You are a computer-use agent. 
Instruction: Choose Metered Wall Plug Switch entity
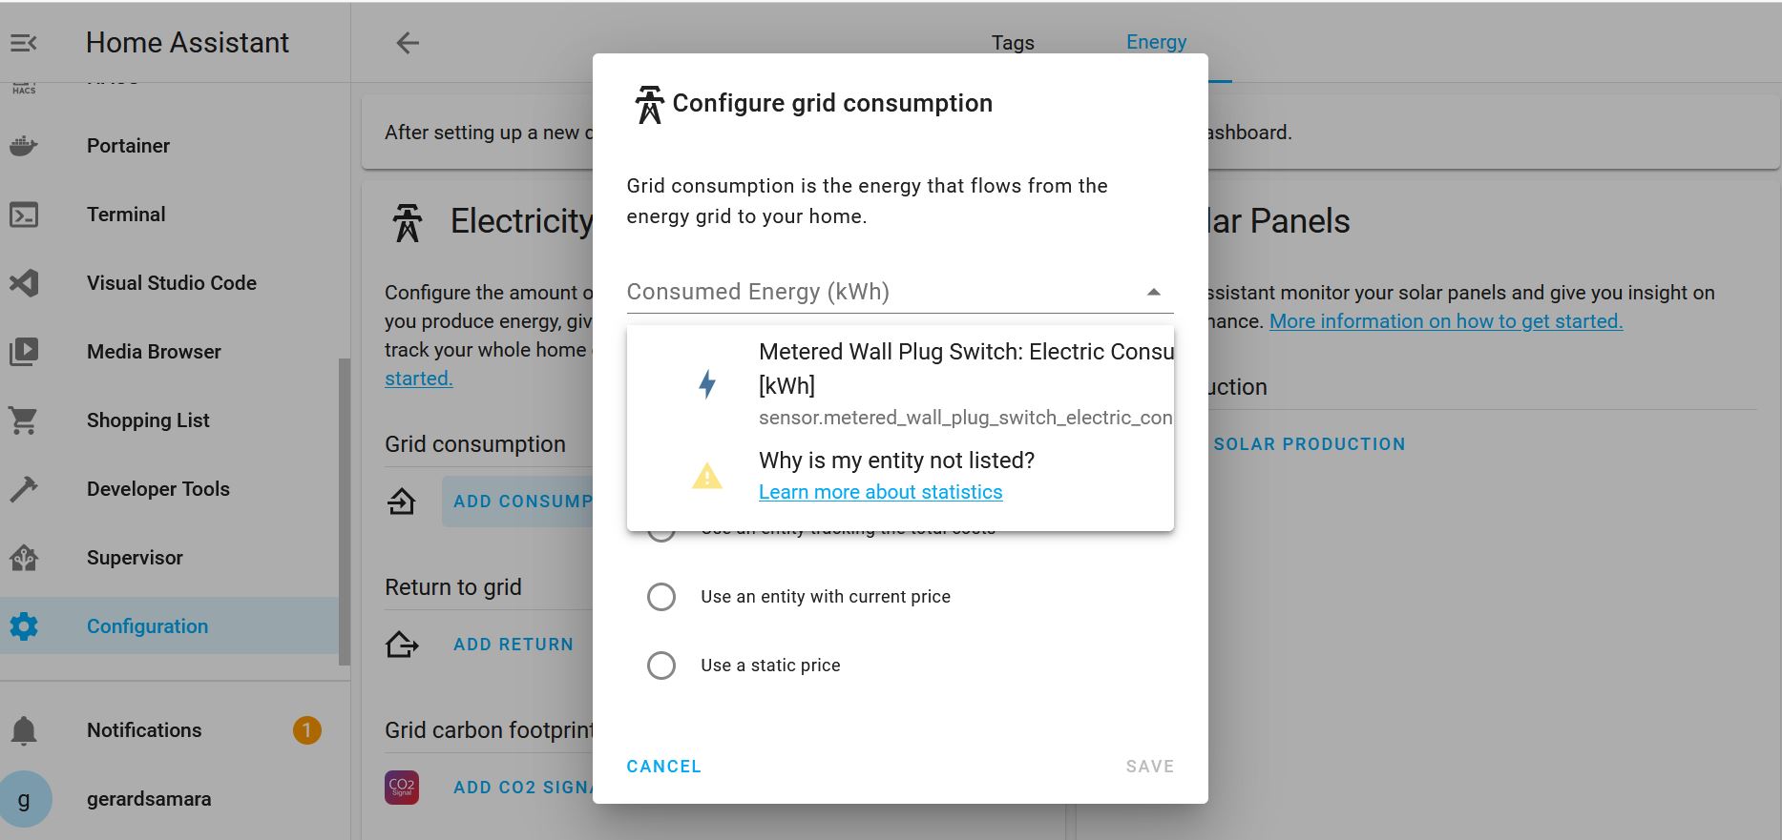(x=964, y=384)
